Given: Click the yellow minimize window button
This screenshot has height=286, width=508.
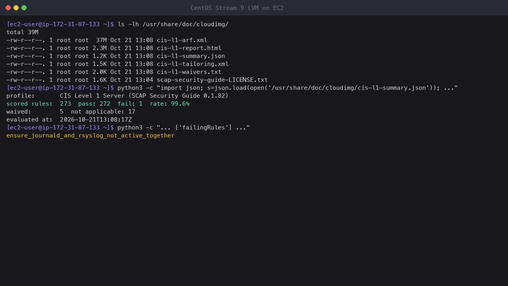Looking at the screenshot, I should (x=16, y=8).
